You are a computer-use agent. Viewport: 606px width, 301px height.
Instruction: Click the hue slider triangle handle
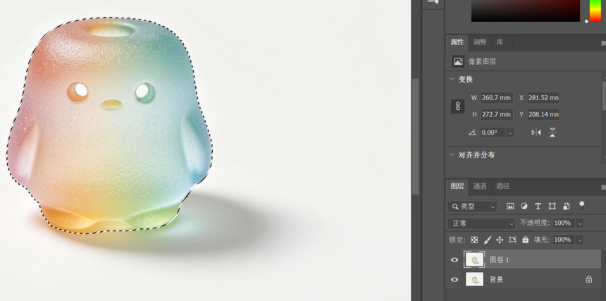point(587,21)
